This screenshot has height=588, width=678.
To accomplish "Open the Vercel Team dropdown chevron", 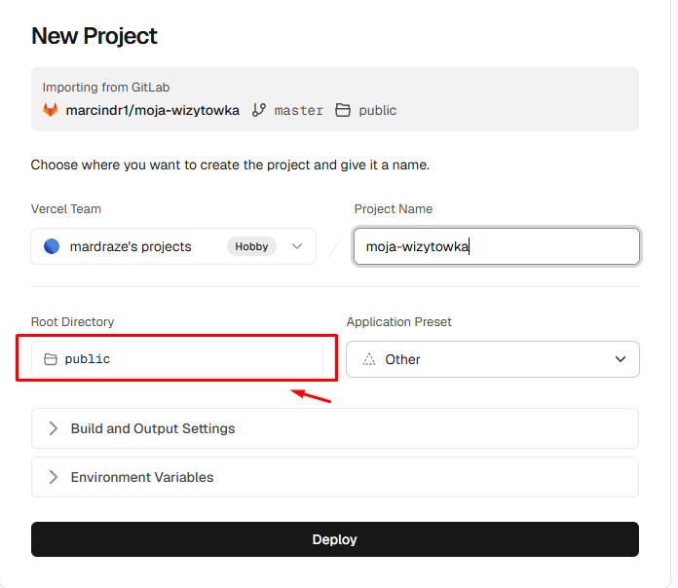I will pyautogui.click(x=297, y=246).
